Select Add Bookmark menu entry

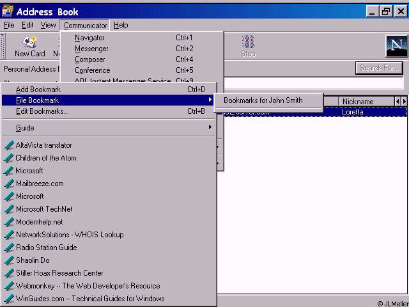pyautogui.click(x=109, y=90)
